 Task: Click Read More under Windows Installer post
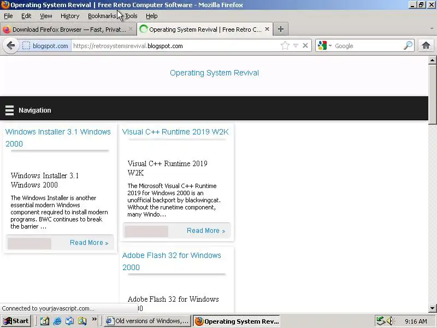click(x=89, y=243)
